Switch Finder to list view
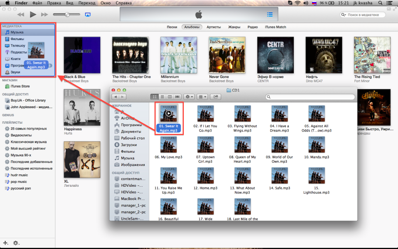This screenshot has height=249, width=398. pyautogui.click(x=162, y=97)
